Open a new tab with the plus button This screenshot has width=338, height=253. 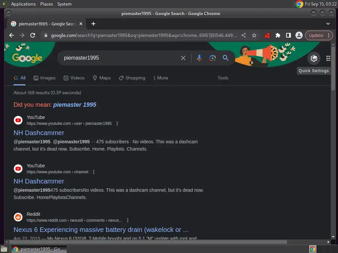pos(93,24)
